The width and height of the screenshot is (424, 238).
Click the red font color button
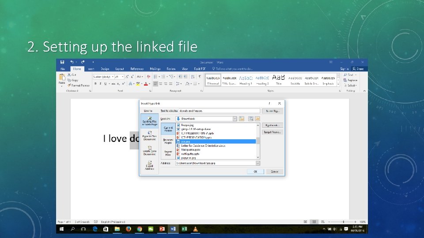(x=146, y=84)
